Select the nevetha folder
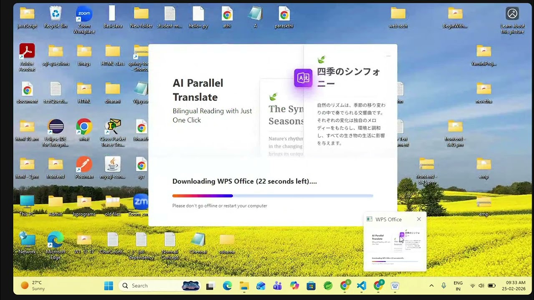The image size is (534, 300). tap(484, 92)
